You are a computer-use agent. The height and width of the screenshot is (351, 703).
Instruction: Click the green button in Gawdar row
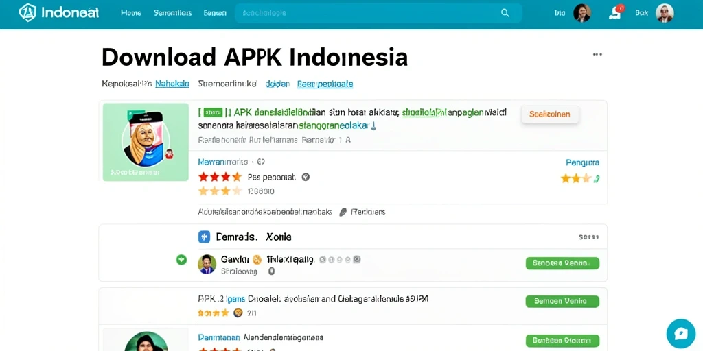tap(562, 263)
